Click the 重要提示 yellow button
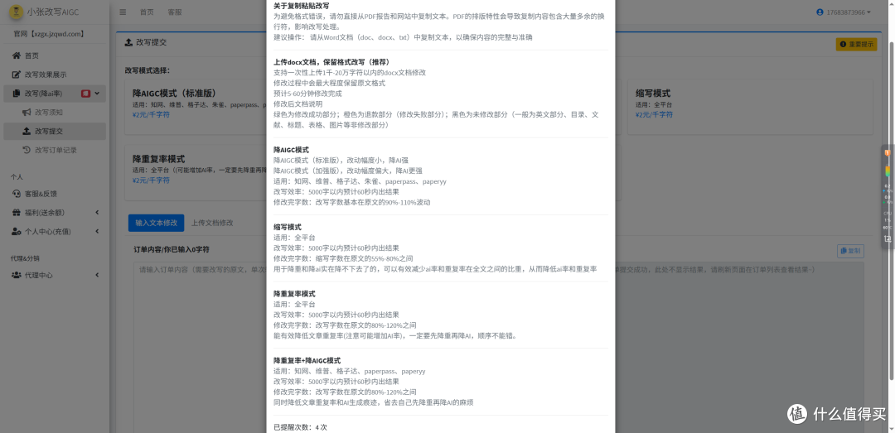This screenshot has width=895, height=433. pyautogui.click(x=856, y=45)
